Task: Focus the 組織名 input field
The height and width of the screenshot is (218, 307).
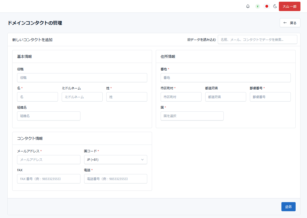Action: click(x=49, y=116)
